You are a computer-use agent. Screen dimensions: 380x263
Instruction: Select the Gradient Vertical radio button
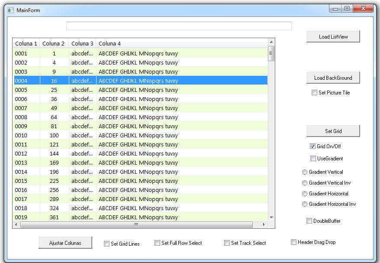305,172
